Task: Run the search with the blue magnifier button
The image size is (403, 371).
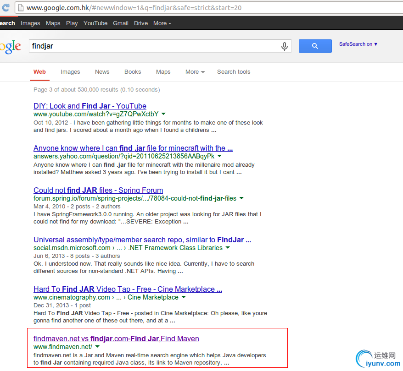Action: (315, 46)
